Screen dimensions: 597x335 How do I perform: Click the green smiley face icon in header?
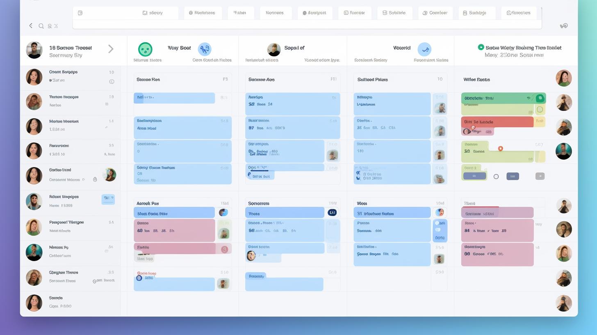(x=145, y=49)
